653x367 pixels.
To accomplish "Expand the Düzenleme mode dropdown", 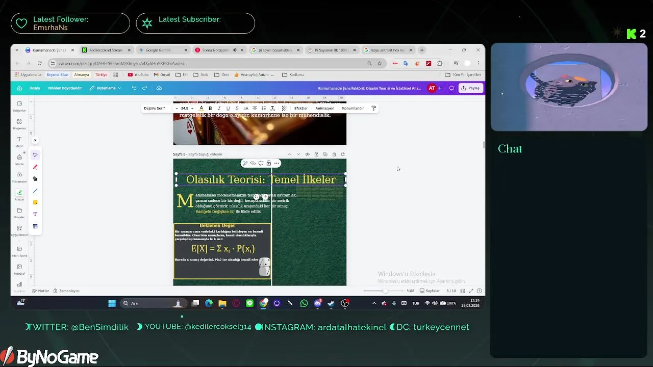I will 106,88.
